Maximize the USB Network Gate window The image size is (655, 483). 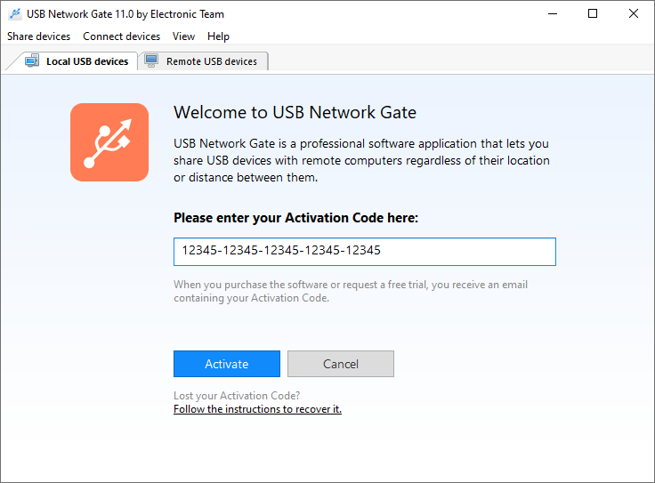point(593,14)
